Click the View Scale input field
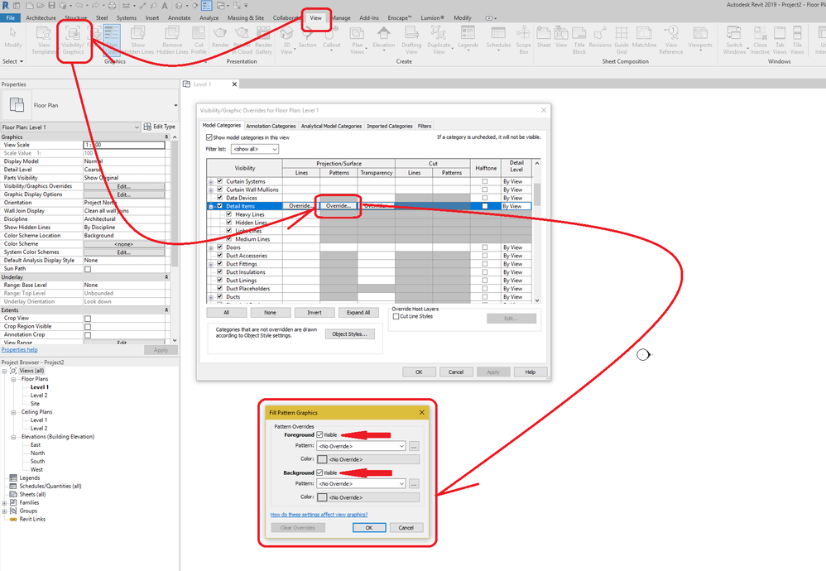 point(124,145)
